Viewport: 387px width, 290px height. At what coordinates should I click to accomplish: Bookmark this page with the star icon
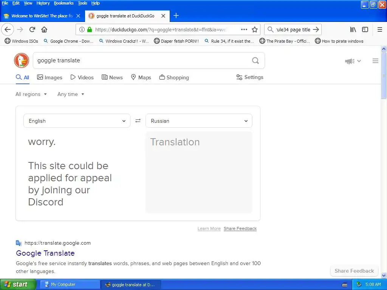click(x=255, y=29)
